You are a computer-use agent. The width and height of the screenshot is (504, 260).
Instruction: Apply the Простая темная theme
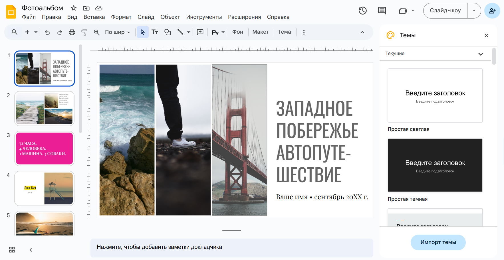[435, 165]
